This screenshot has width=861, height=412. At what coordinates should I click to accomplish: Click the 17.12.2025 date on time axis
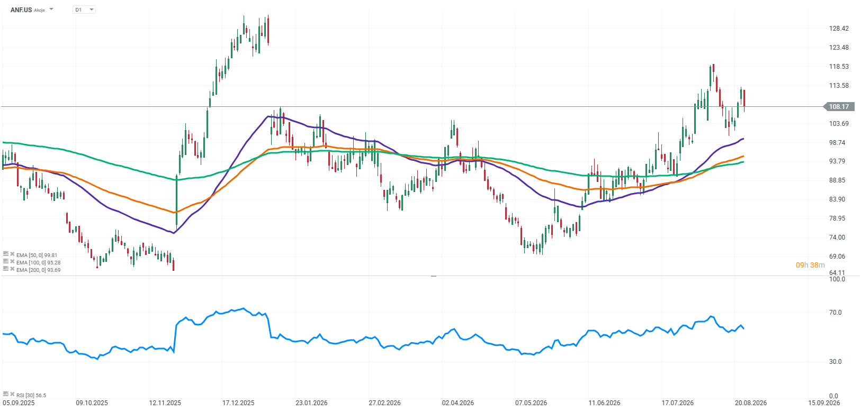pos(238,403)
